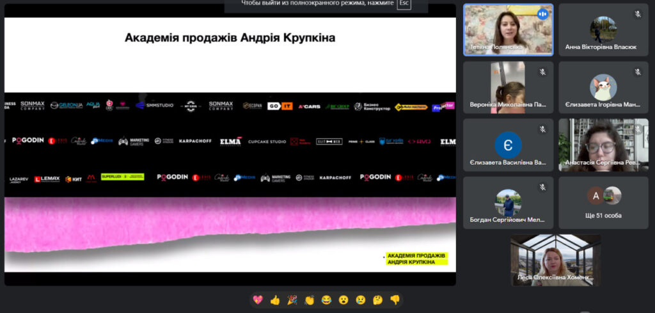The image size is (655, 313).
Task: Click muted mic icon on Анна Вікторівна tile
Action: (x=638, y=14)
